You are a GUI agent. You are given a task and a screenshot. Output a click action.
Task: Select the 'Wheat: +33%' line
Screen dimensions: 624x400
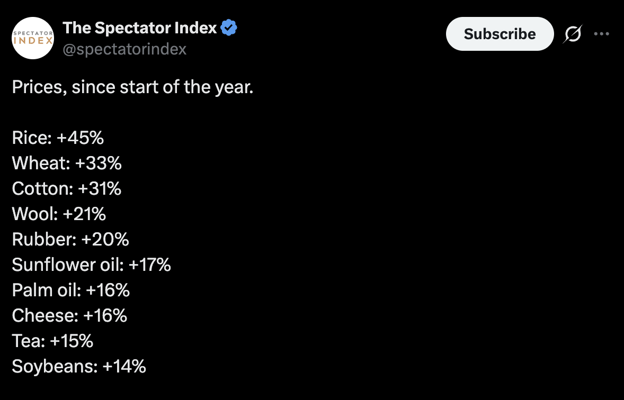pos(67,163)
